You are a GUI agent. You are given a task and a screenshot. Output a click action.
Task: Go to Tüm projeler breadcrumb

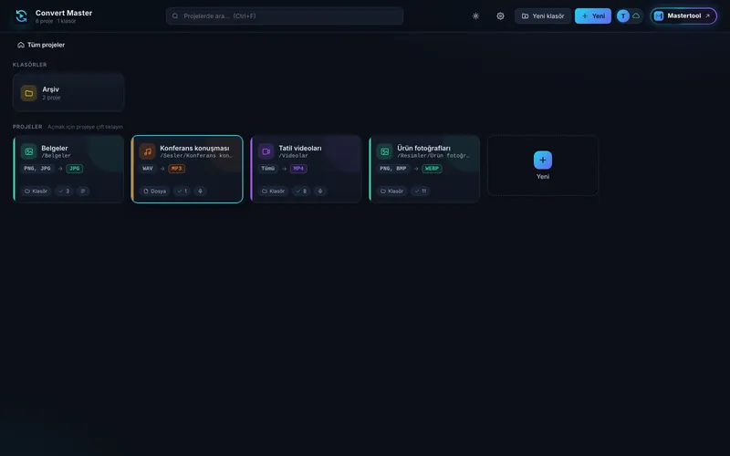[41, 45]
